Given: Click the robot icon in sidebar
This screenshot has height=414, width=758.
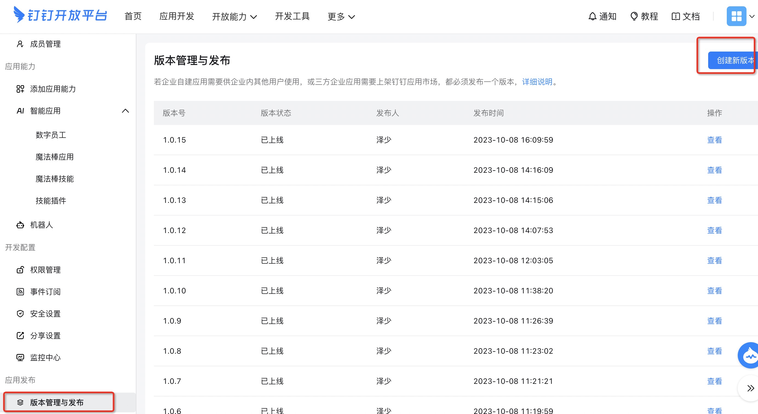Looking at the screenshot, I should (x=20, y=225).
